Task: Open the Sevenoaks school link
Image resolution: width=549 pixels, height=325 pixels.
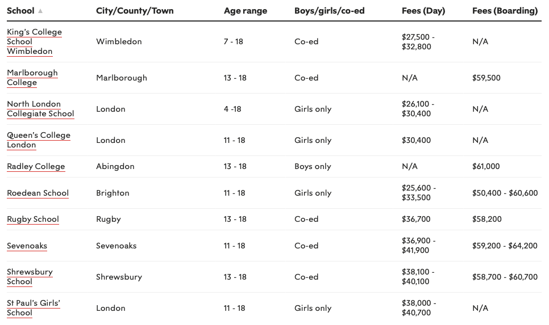Action: click(x=27, y=246)
